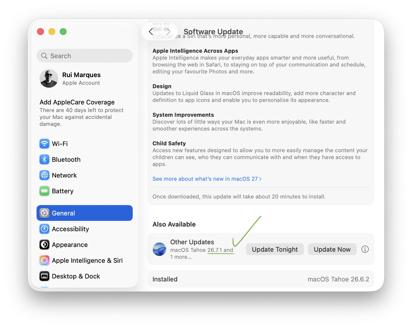Open Wi-Fi settings
This screenshot has height=328, width=412.
coord(85,144)
